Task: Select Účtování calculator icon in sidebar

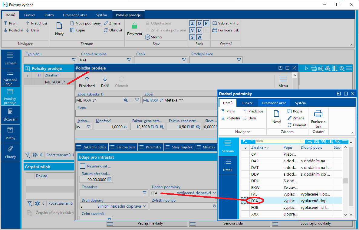Action: (x=10, y=111)
